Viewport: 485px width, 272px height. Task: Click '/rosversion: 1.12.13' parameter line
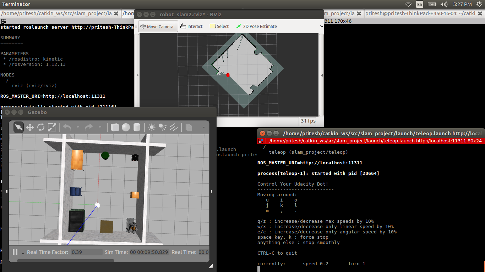point(34,64)
